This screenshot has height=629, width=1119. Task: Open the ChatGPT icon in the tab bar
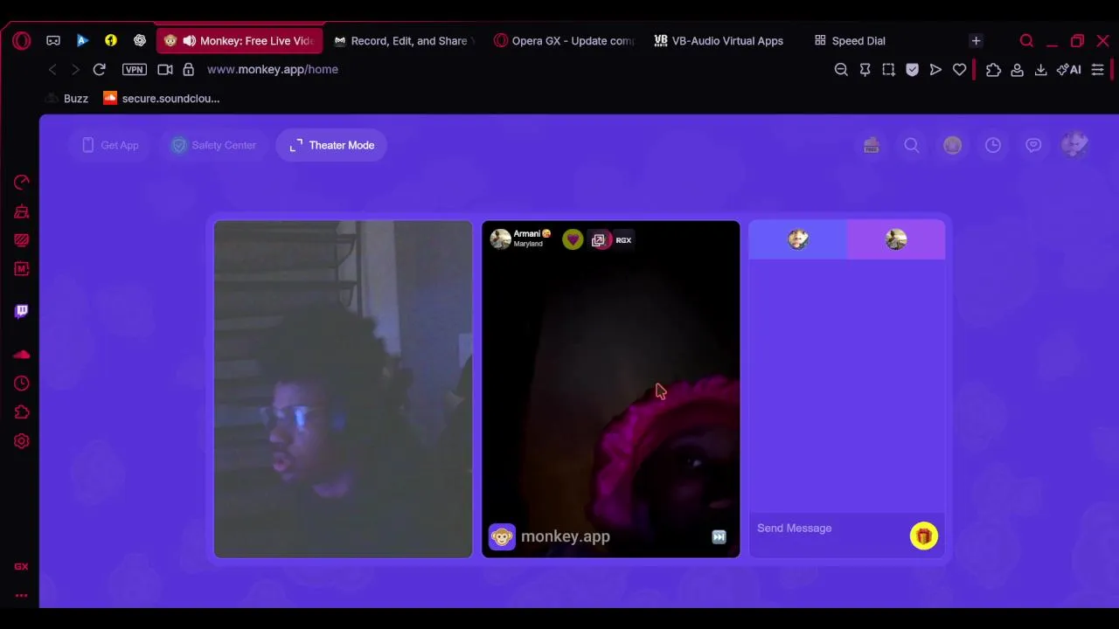[140, 40]
